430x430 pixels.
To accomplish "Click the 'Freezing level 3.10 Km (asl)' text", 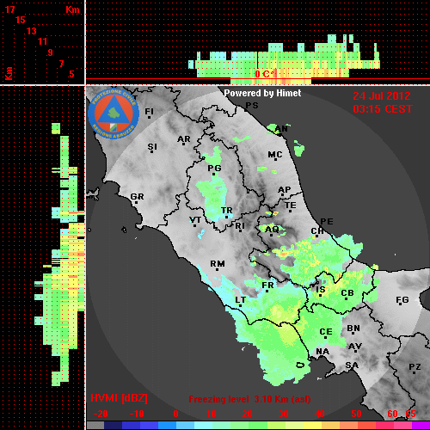I will click(x=249, y=399).
